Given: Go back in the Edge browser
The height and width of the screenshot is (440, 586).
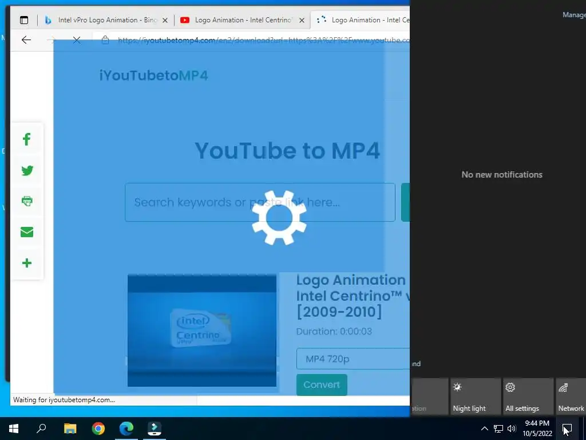Looking at the screenshot, I should (x=26, y=40).
